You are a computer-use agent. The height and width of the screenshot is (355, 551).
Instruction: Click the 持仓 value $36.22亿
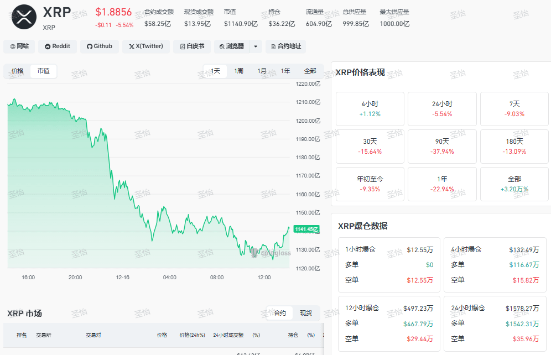282,24
